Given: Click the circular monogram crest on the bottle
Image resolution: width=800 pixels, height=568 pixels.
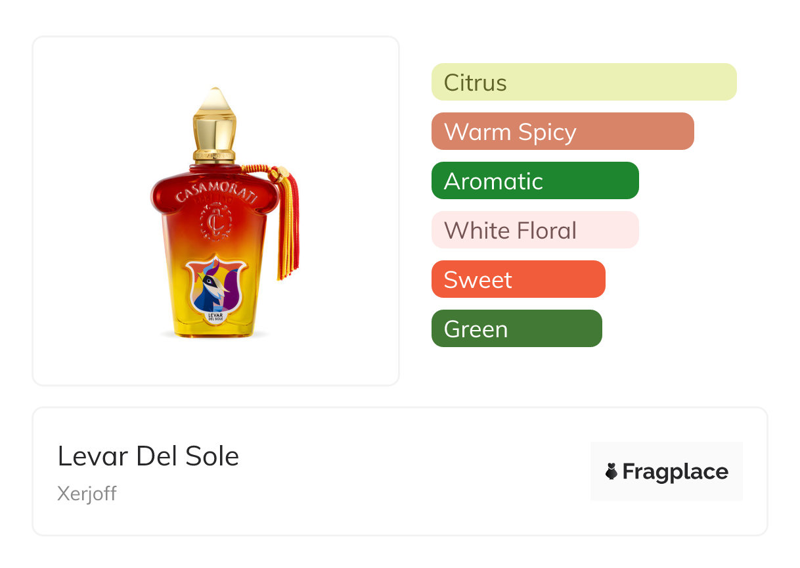Looking at the screenshot, I should (x=215, y=221).
